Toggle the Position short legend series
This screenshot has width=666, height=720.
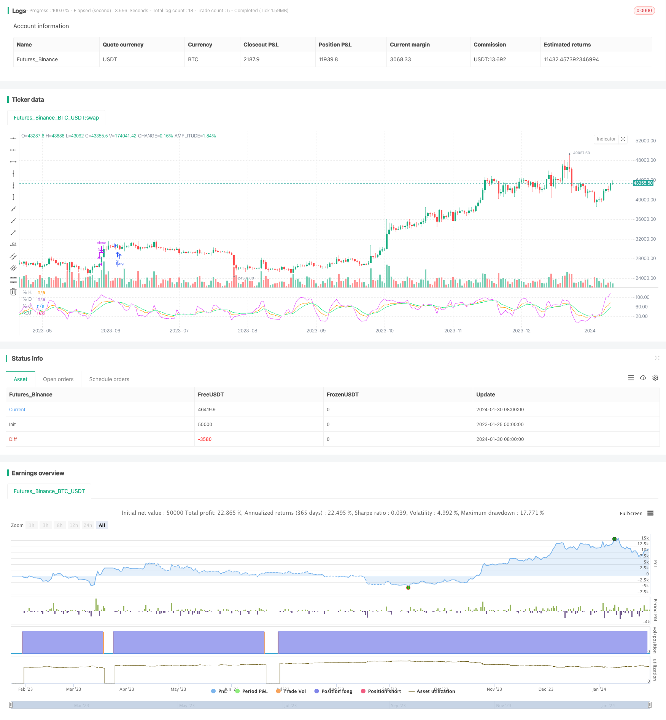pyautogui.click(x=381, y=691)
